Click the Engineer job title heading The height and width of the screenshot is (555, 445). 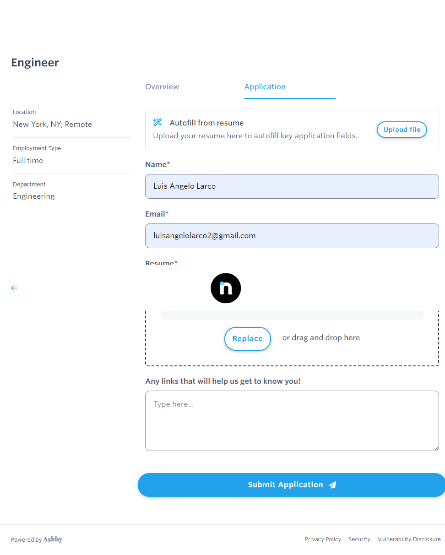[x=35, y=63]
